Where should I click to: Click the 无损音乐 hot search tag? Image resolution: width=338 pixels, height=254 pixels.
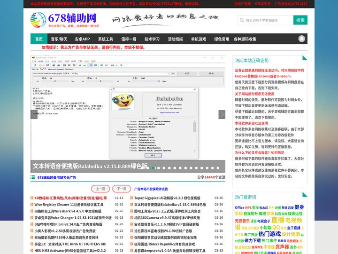[x=242, y=221]
